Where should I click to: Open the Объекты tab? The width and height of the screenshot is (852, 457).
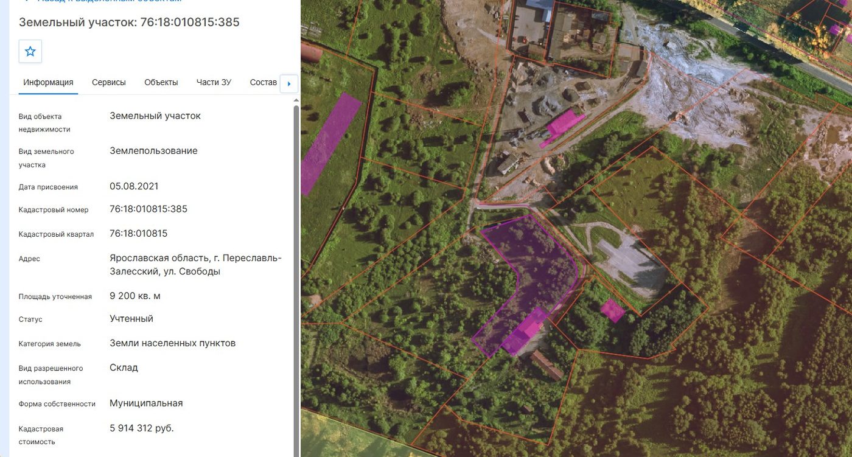tap(161, 82)
